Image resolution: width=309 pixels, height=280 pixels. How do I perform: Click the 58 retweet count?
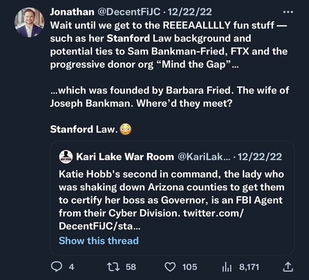click(x=131, y=267)
